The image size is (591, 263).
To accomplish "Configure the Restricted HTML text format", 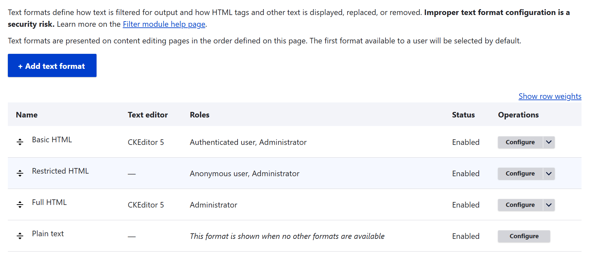I will pyautogui.click(x=520, y=174).
